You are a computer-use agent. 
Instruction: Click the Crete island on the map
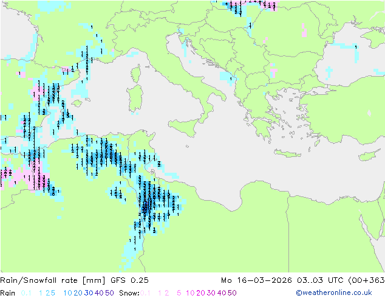[287, 153]
